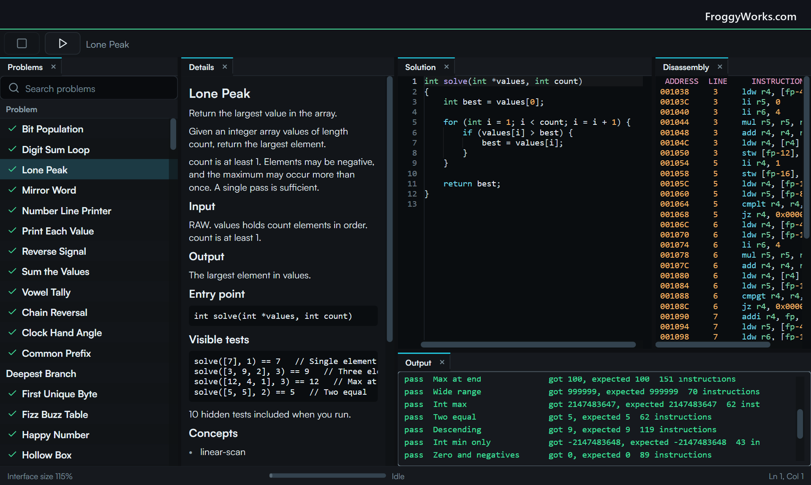The height and width of the screenshot is (485, 811).
Task: Open the First Unique Byte problem
Action: pyautogui.click(x=84, y=394)
